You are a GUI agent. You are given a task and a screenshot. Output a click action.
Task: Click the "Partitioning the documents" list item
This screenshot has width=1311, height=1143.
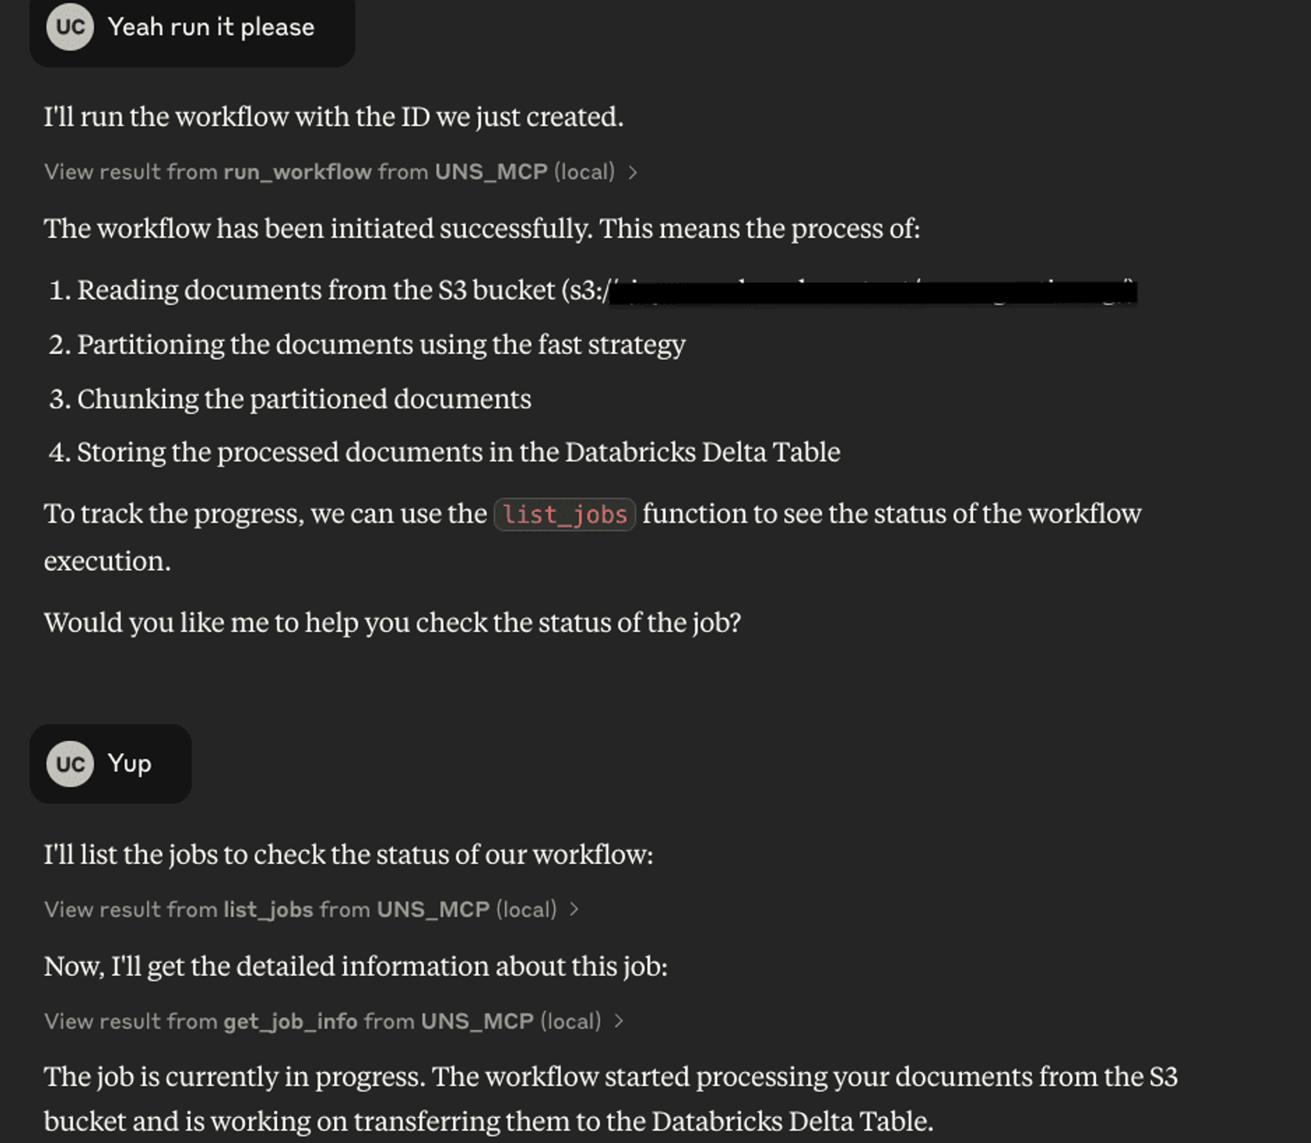point(367,345)
